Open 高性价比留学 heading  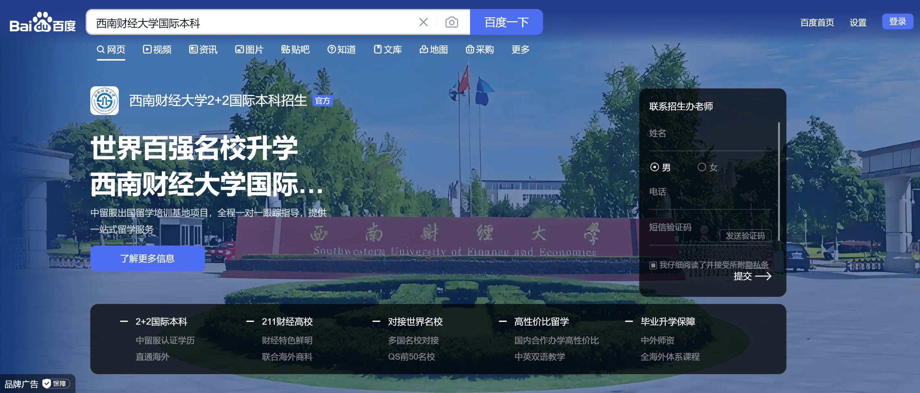point(541,322)
